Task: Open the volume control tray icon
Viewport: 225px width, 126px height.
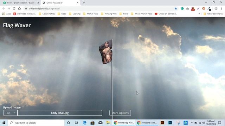Action: pos(204,123)
